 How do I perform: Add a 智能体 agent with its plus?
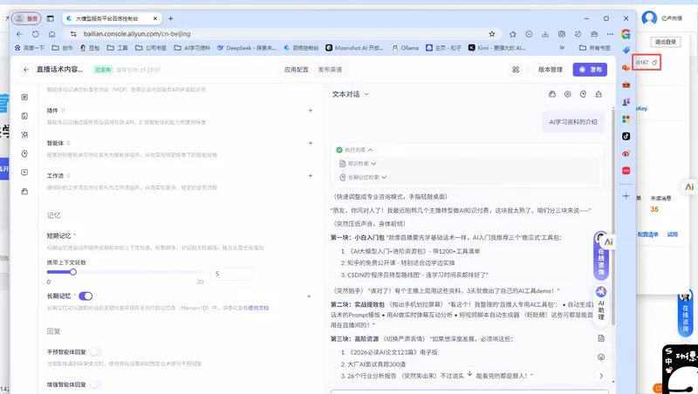311,143
